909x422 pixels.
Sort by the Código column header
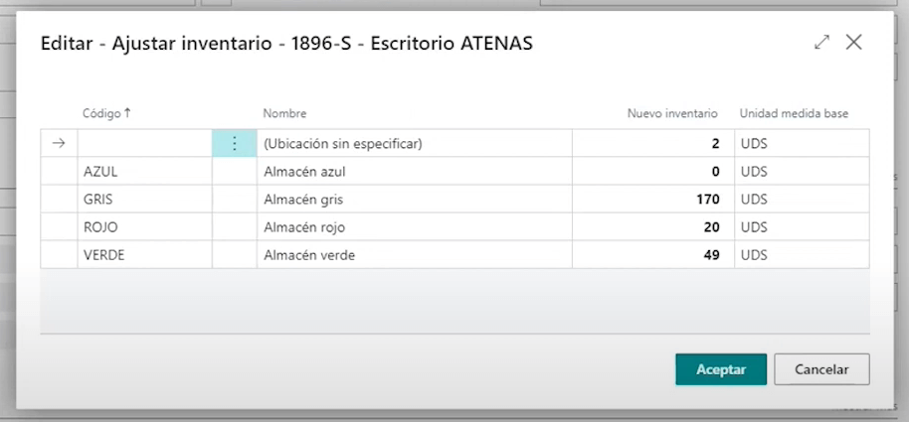point(106,113)
